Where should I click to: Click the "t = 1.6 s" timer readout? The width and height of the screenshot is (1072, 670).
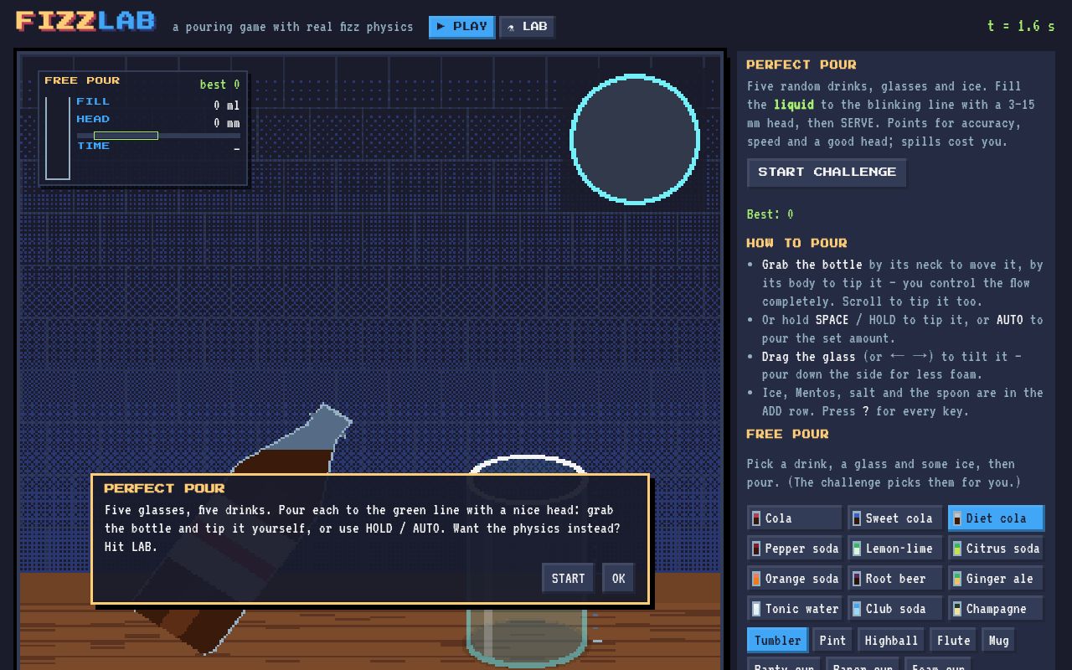pyautogui.click(x=1021, y=26)
